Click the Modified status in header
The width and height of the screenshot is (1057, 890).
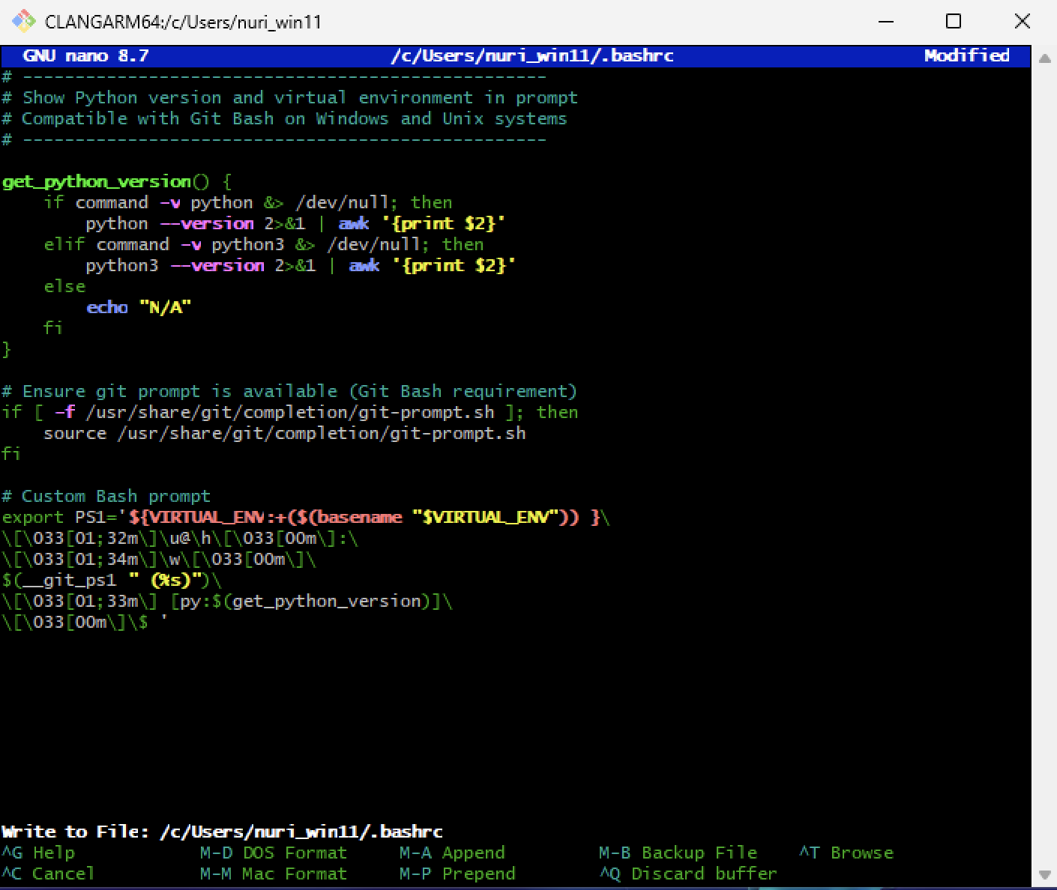pyautogui.click(x=966, y=55)
